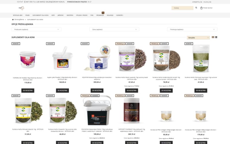Open Suplementy dla koni menu item
Screen dimensions: 230x144
click(x=41, y=15)
